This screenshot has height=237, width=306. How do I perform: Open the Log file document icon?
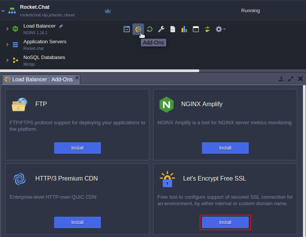173,29
